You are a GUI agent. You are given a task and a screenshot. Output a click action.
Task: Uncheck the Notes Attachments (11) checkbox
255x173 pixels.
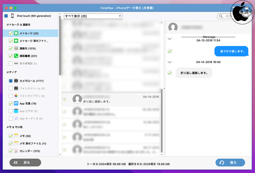point(11,143)
